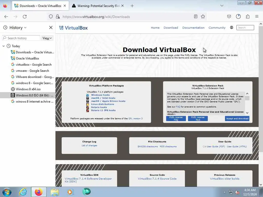The image size is (263, 197).
Task: Open Windows Explorer folder in taskbar
Action: pos(55,192)
